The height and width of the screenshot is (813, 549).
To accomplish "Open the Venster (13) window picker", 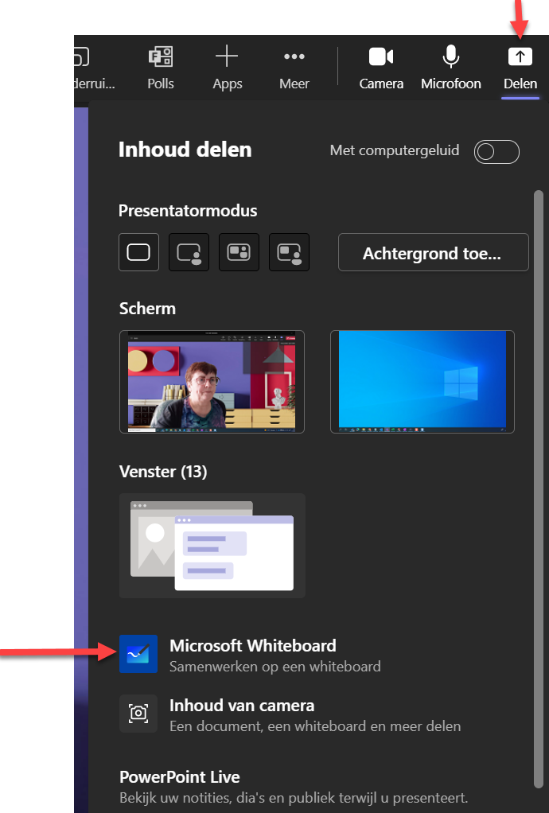I will 212,546.
